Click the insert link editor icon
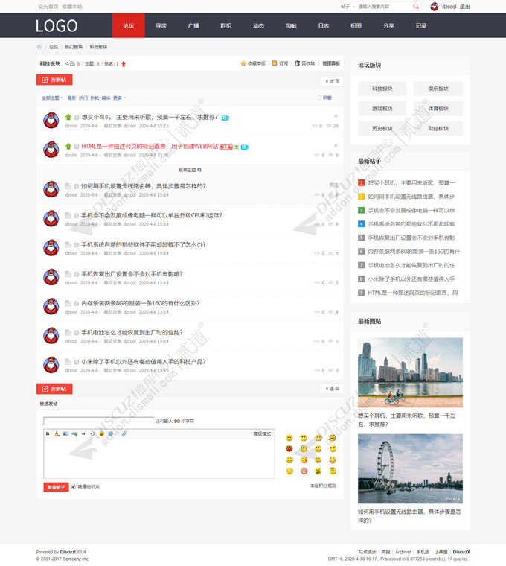The image size is (506, 566). [74, 433]
